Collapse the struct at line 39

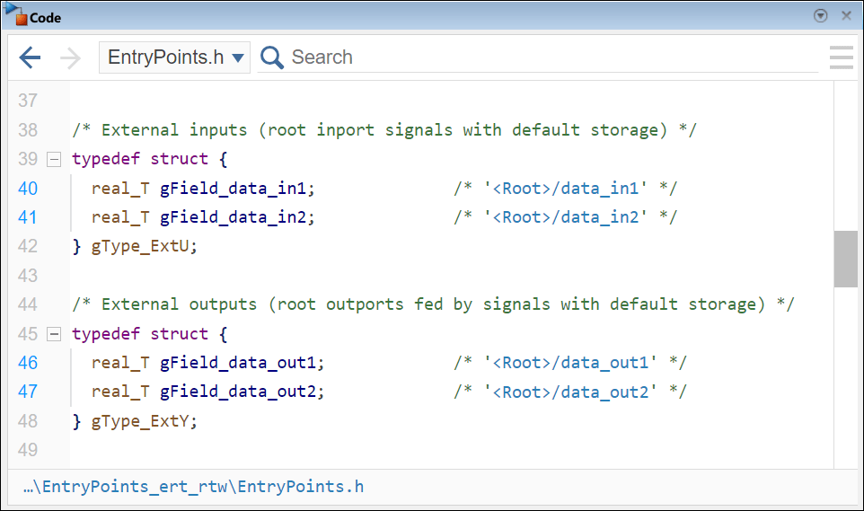(54, 159)
